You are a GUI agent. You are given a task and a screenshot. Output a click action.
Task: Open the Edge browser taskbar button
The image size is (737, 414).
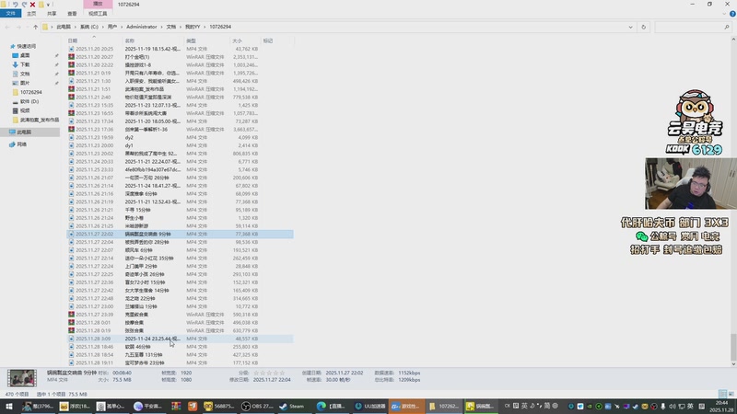pyautogui.click(x=332, y=407)
